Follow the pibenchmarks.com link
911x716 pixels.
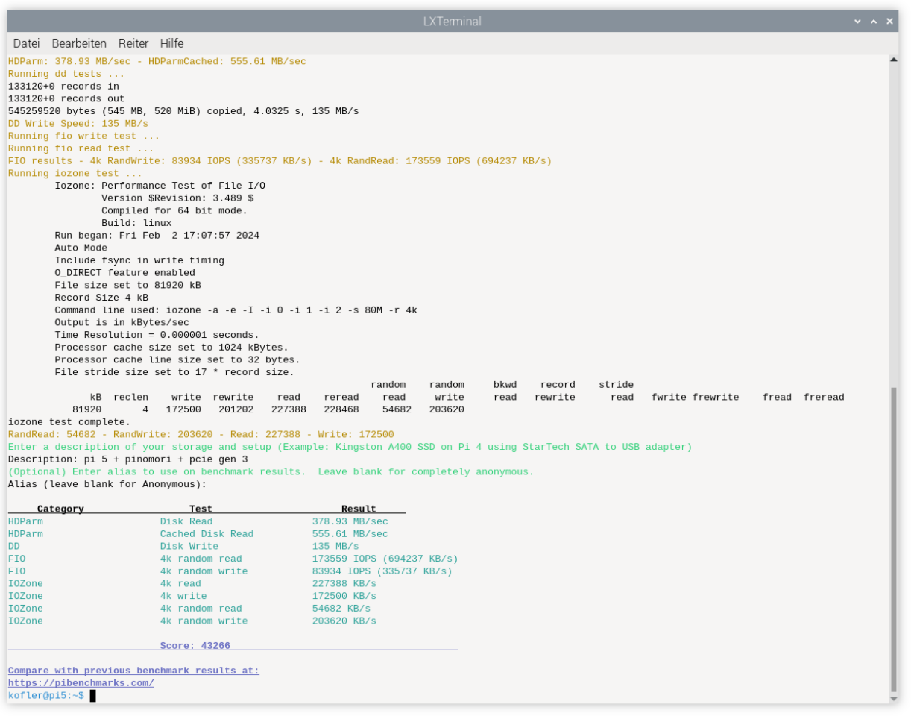click(81, 682)
